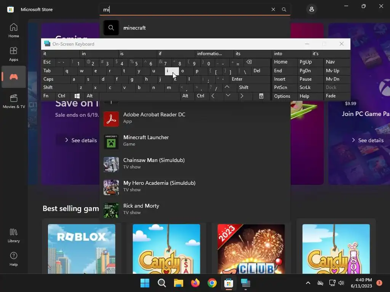Open Adobe Acrobat Reader DC result
Image resolution: width=390 pixels, height=292 pixels.
[x=195, y=119]
